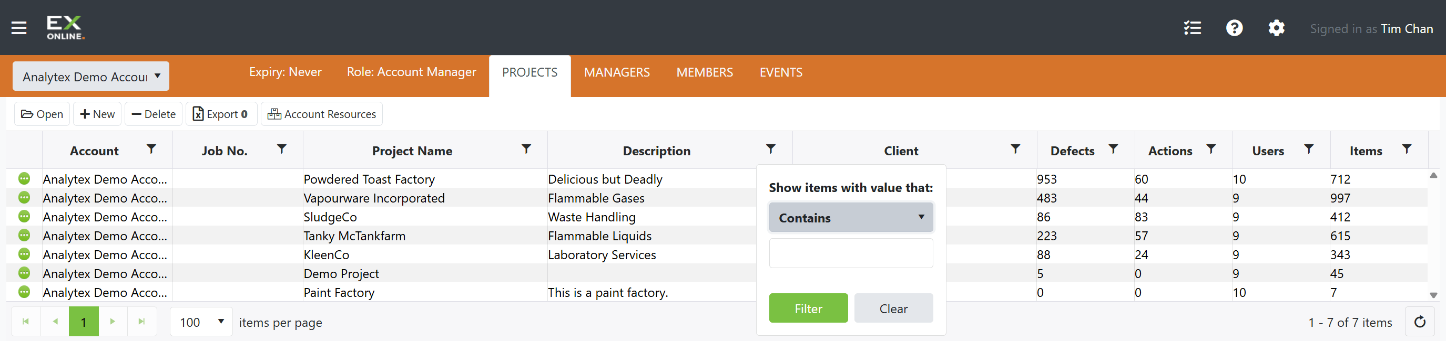Filter the Actions column
This screenshot has height=341, width=1446.
(x=1211, y=149)
